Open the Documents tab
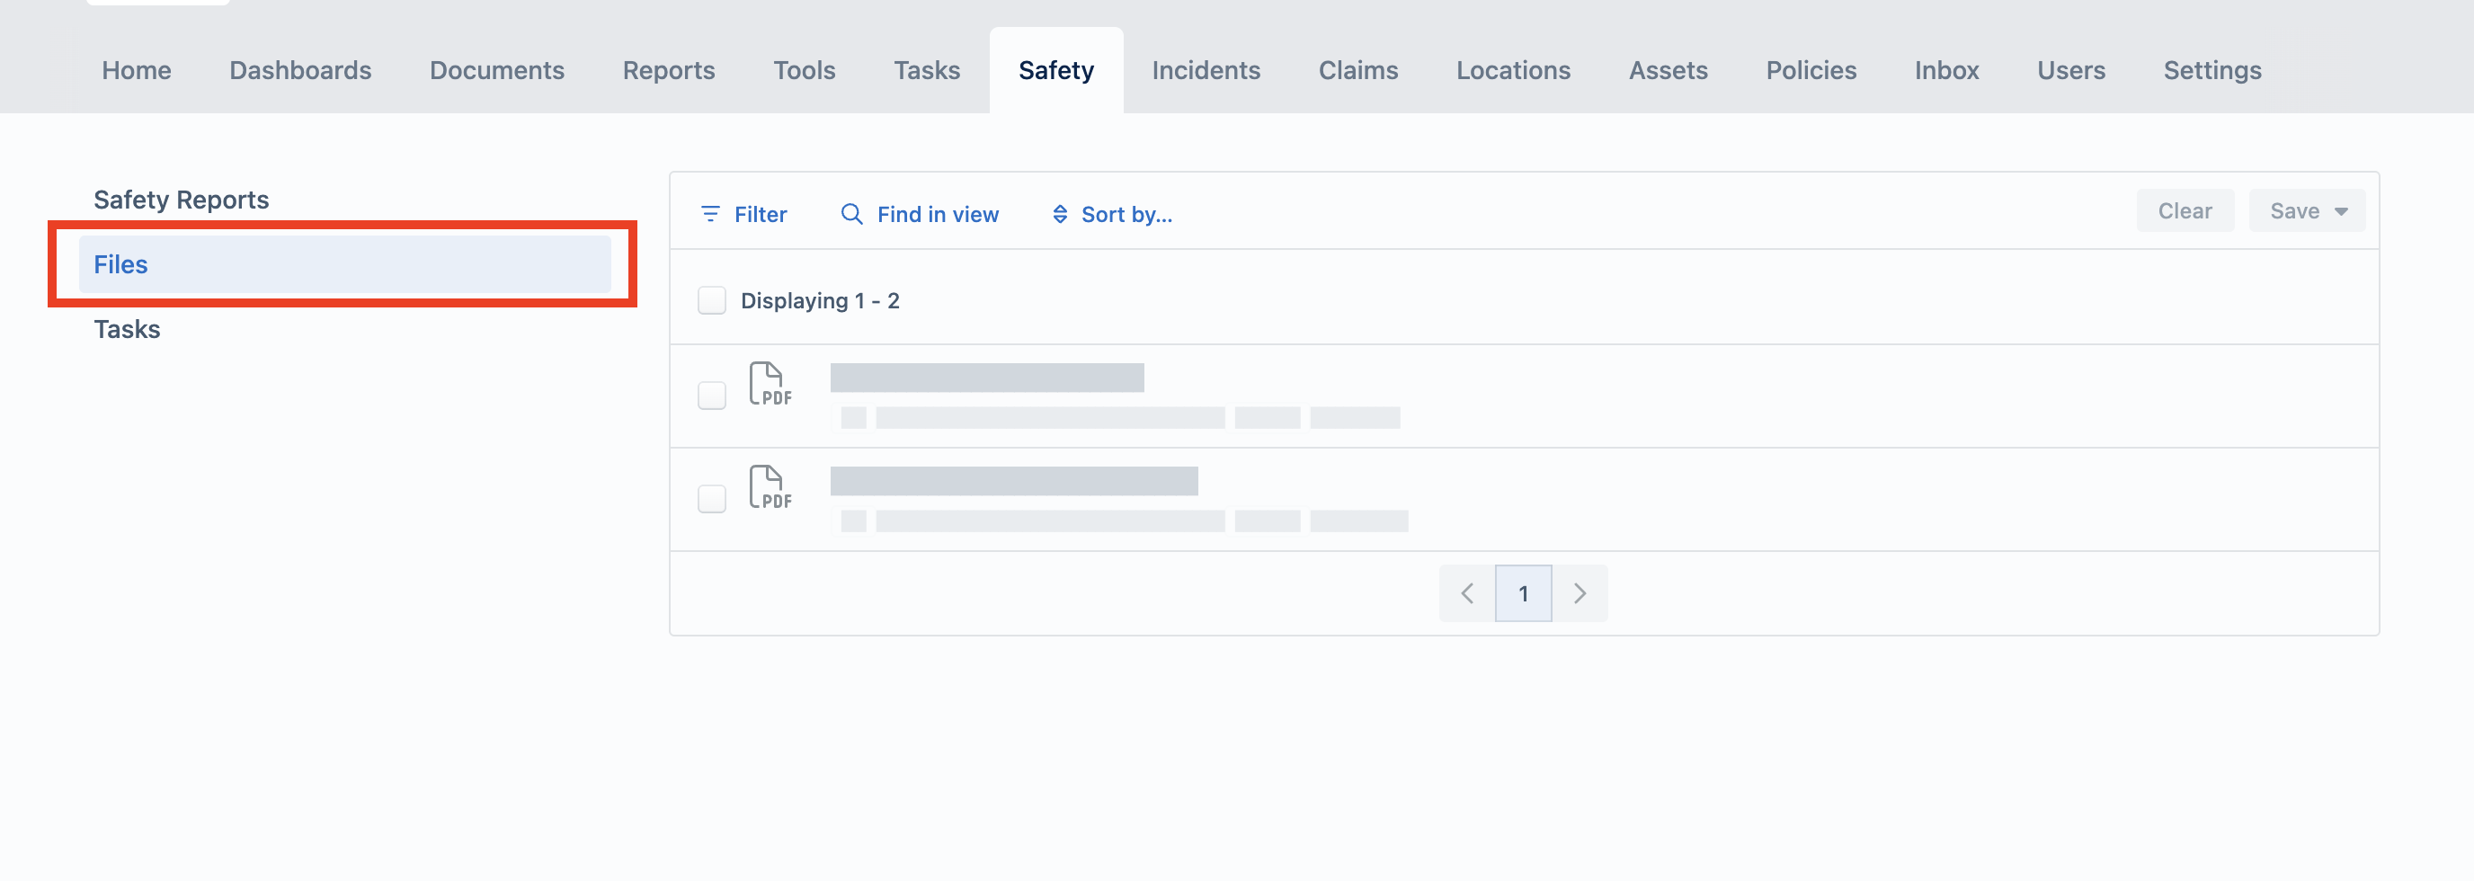The height and width of the screenshot is (881, 2474). 496,70
